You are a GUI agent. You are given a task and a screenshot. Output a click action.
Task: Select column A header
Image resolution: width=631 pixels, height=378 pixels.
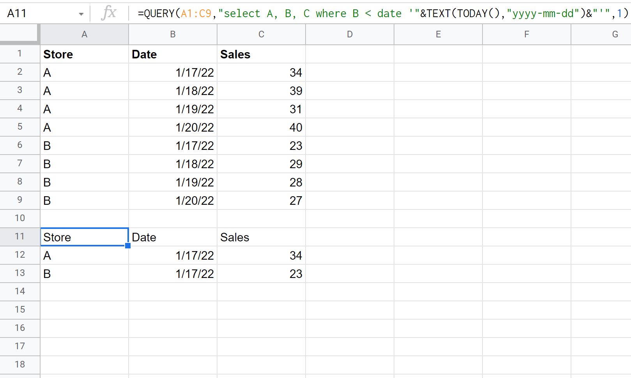(x=84, y=34)
